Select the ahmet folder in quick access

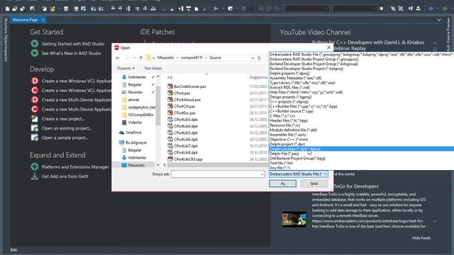click(x=133, y=100)
